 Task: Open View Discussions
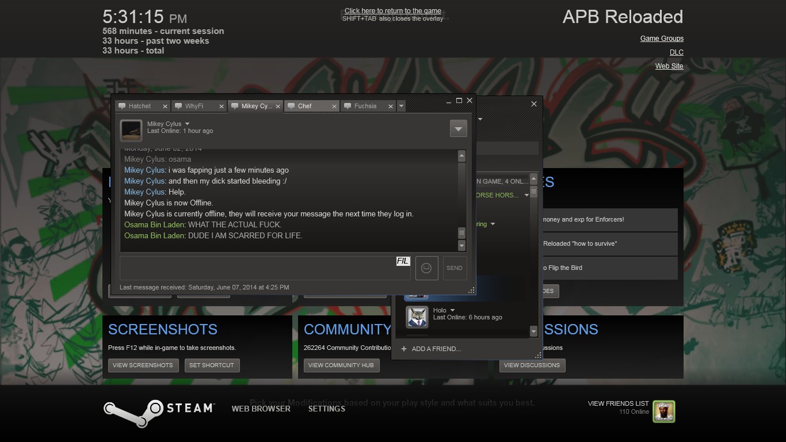tap(532, 365)
